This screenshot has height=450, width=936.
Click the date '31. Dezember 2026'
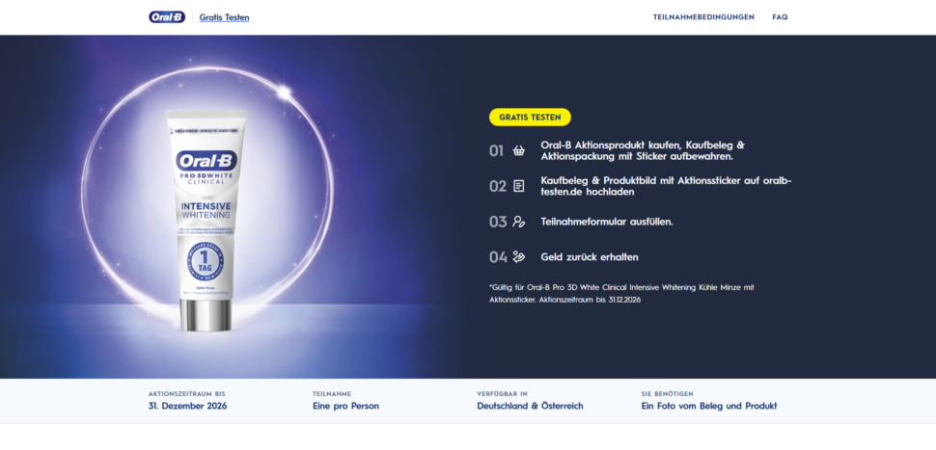(x=187, y=406)
